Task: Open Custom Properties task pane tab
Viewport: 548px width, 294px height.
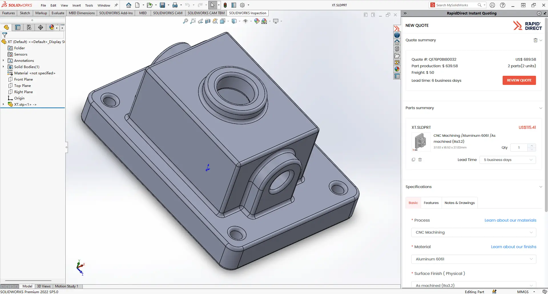Action: (x=397, y=76)
